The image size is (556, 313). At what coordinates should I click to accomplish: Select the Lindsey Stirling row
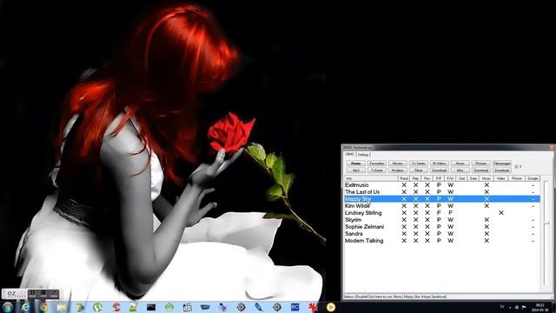click(442, 213)
